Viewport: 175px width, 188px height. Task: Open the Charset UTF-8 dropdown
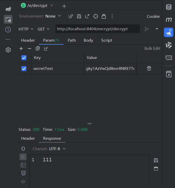click(x=57, y=149)
